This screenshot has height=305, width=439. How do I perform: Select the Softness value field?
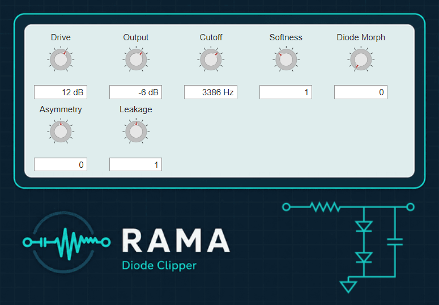click(x=286, y=92)
